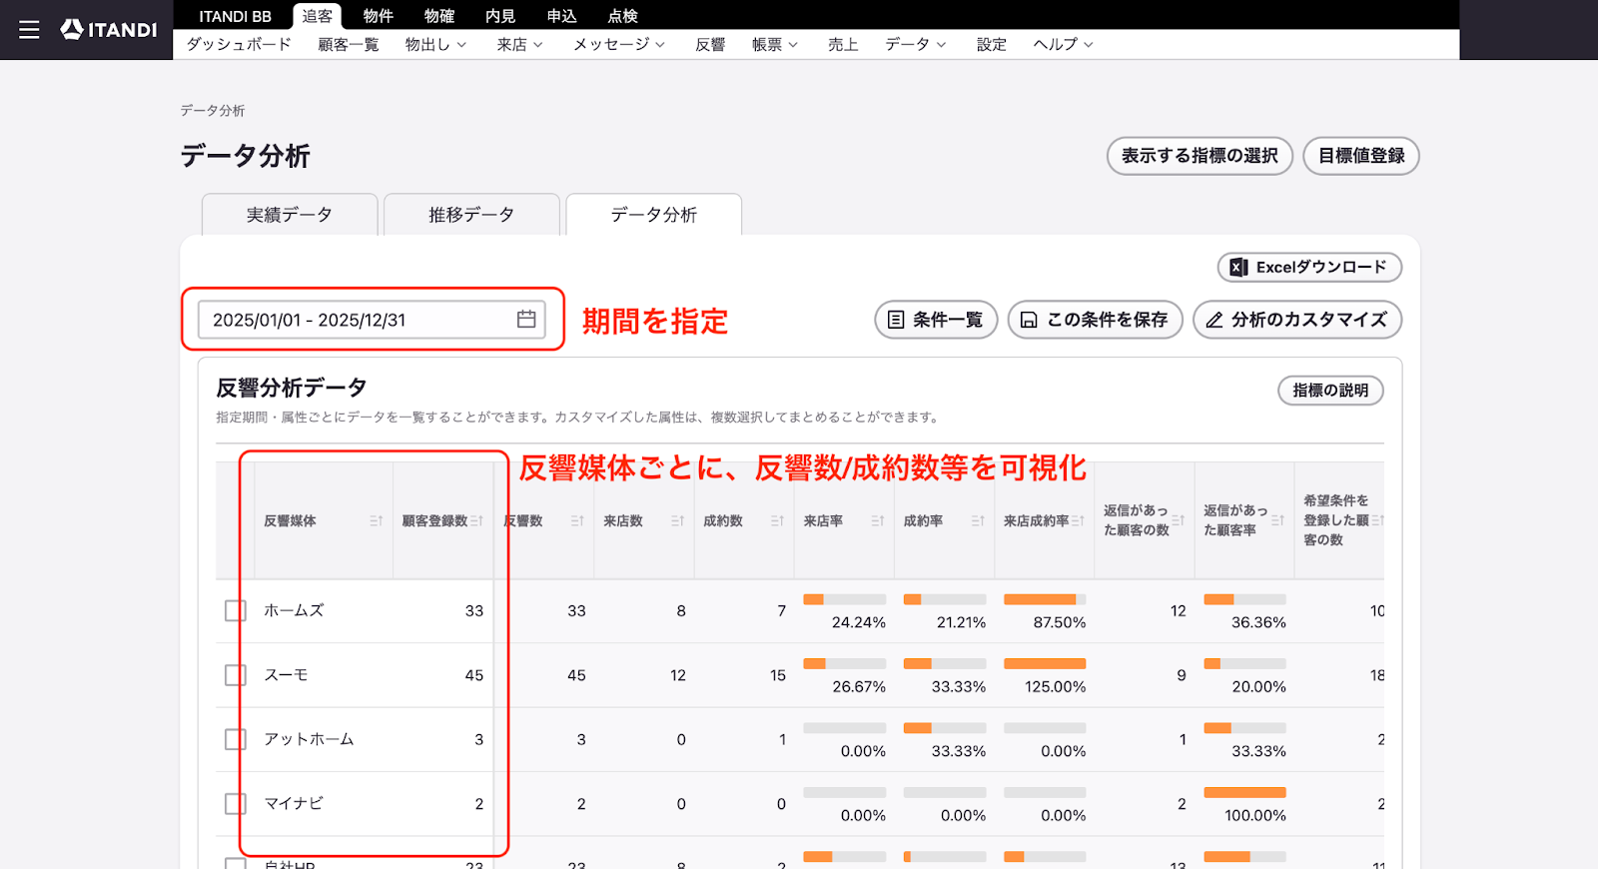Click the ホームズ media name cell
1598x869 pixels.
[294, 610]
